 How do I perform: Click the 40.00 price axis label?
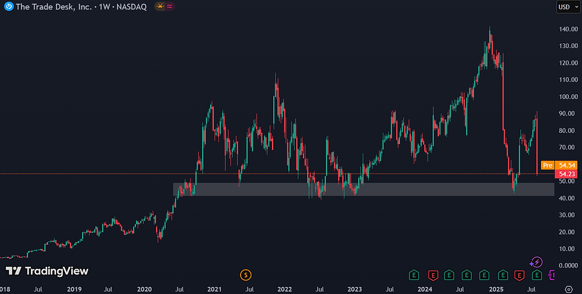[568, 198]
